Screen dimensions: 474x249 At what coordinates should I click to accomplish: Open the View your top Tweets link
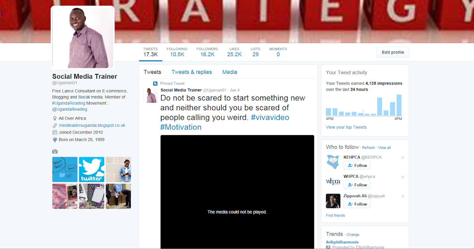(x=346, y=126)
